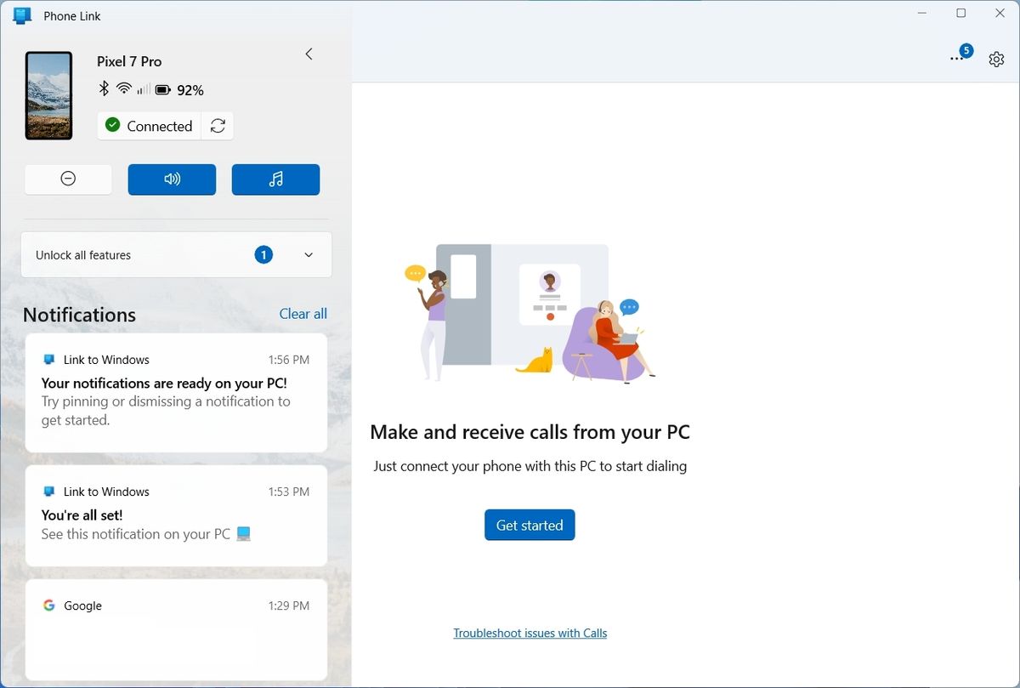Viewport: 1020px width, 688px height.
Task: Click the Get started button
Action: click(530, 525)
